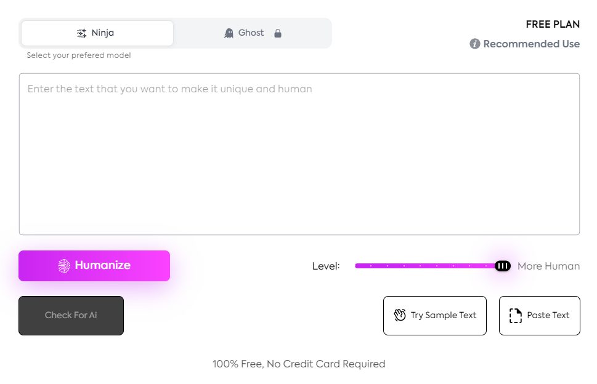Toggle the model selector back to Ninja
The image size is (597, 384).
pos(96,33)
